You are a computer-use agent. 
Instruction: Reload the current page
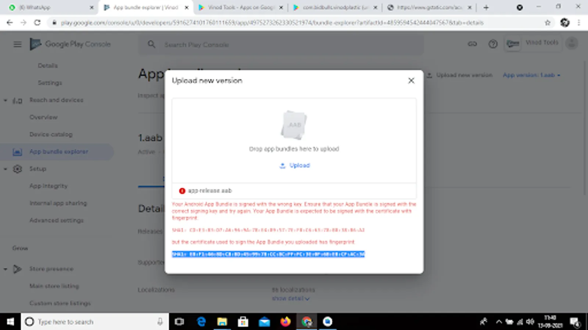37,23
